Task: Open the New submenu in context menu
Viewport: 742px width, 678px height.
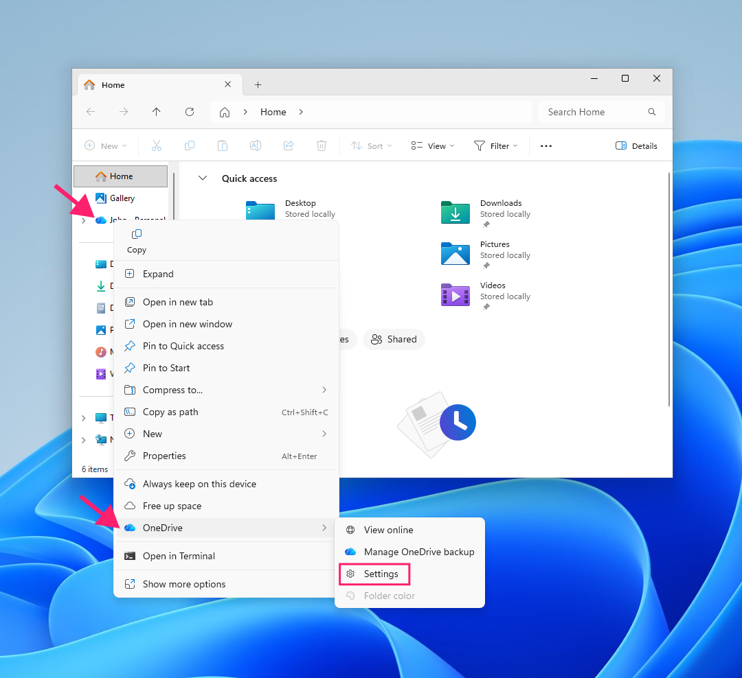Action: tap(226, 434)
